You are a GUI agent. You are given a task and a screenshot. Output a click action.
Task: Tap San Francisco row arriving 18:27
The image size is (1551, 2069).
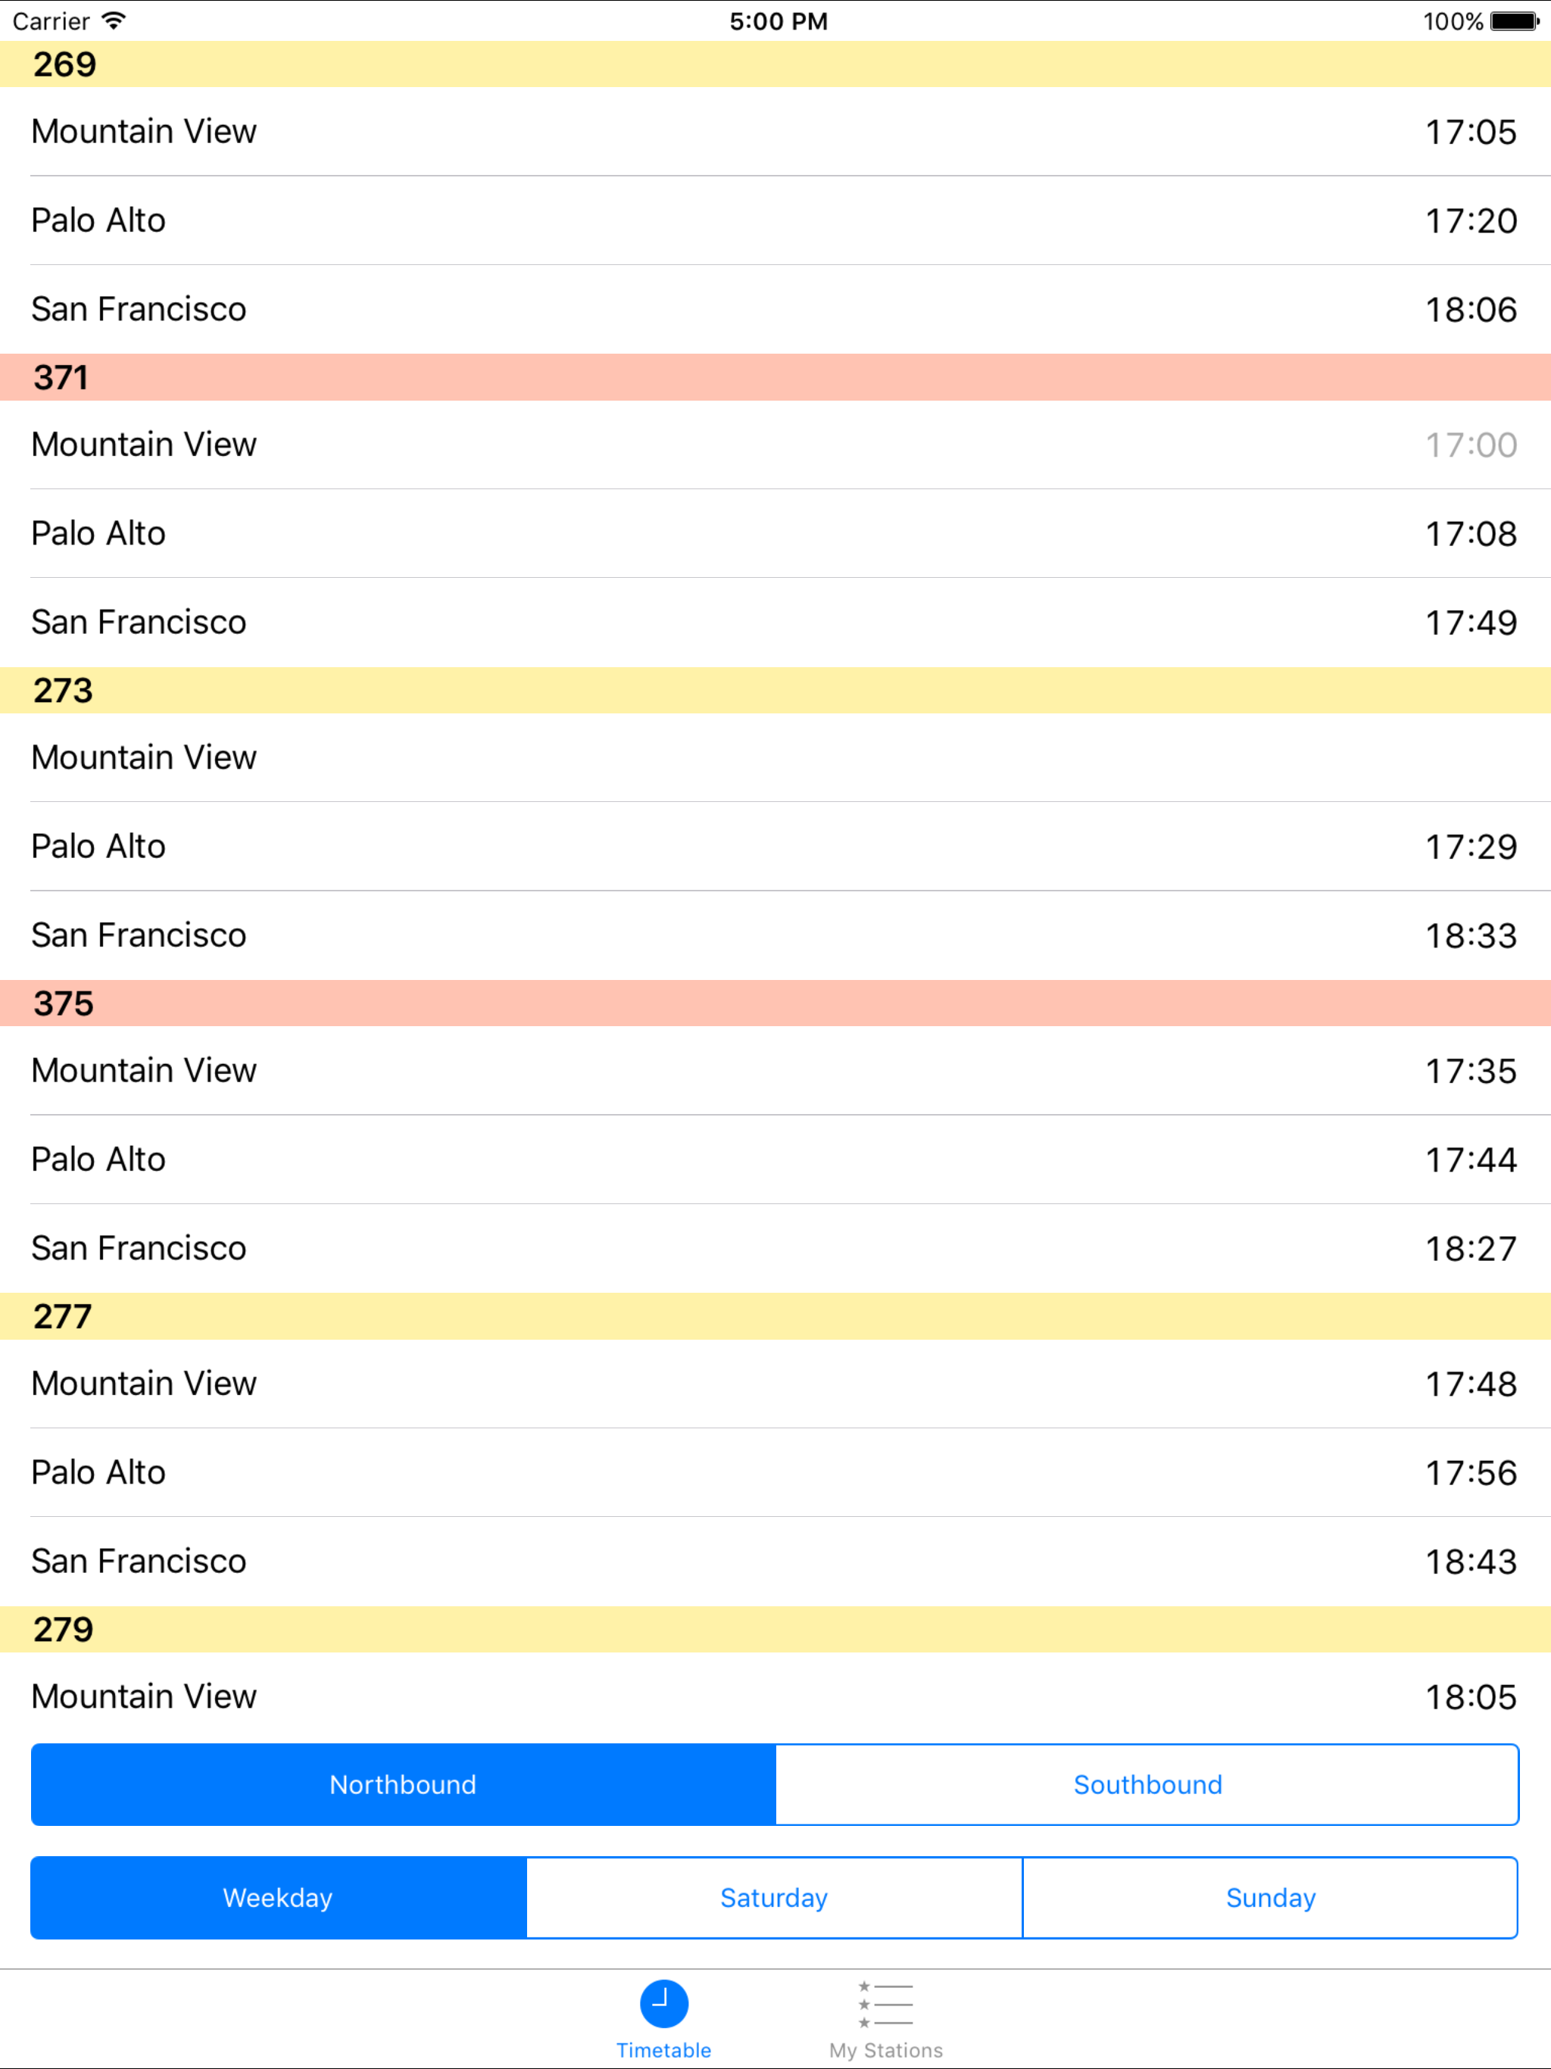(x=775, y=1248)
